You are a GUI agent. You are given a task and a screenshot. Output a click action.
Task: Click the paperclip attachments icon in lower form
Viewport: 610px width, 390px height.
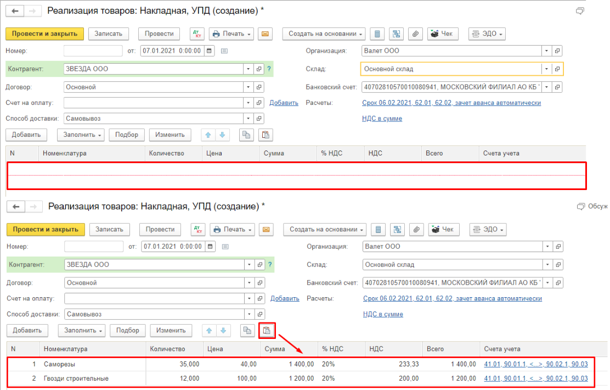416,229
